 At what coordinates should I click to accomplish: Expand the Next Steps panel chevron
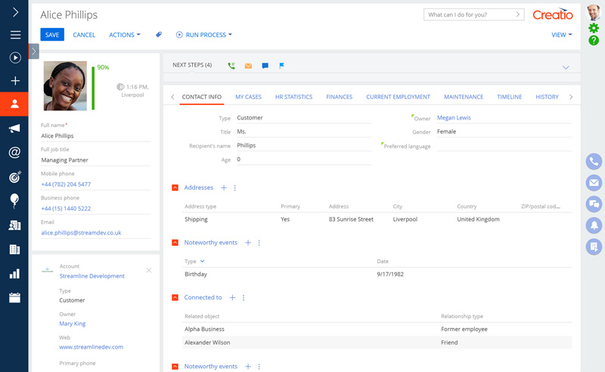566,67
